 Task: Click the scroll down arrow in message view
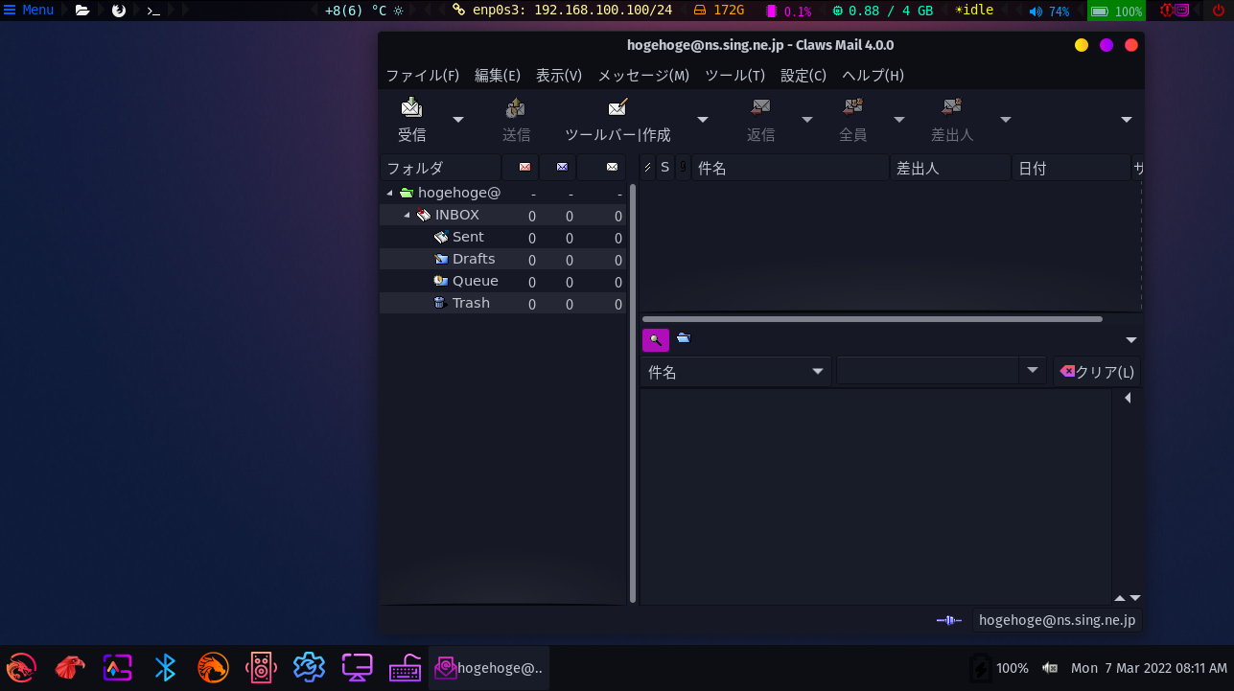(1134, 598)
